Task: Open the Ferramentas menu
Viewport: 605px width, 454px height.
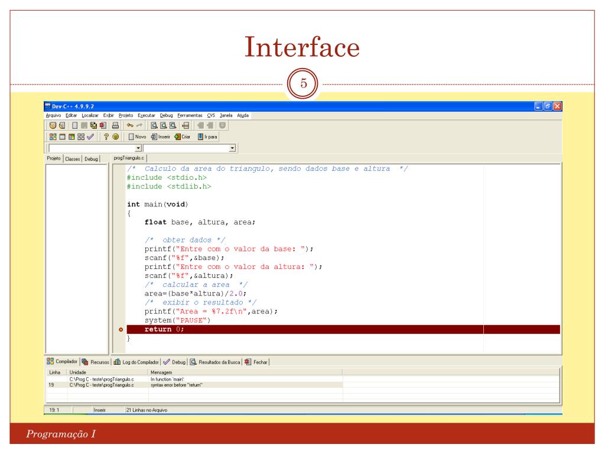Action: (190, 115)
